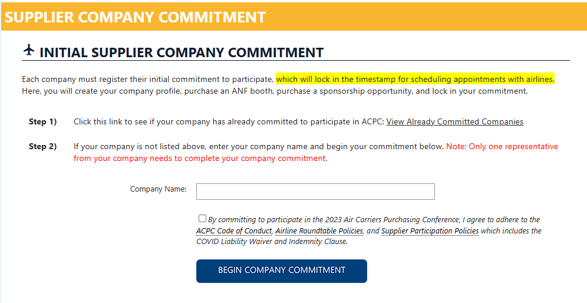Click the Step 1) label
The image size is (587, 303).
[42, 121]
